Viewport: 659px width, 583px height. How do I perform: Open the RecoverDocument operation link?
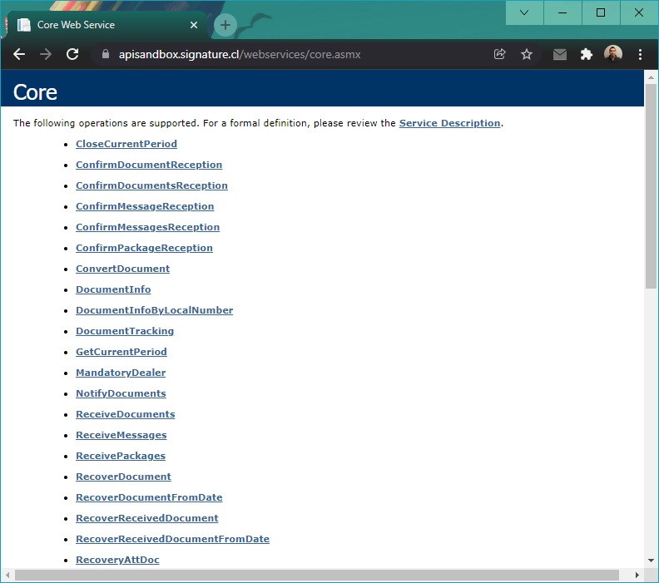(123, 477)
